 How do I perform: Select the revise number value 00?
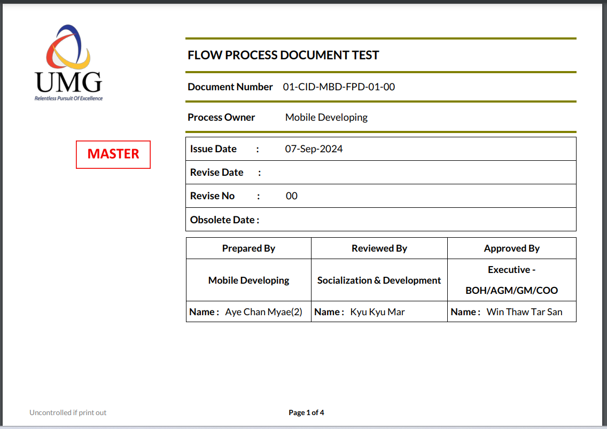292,196
